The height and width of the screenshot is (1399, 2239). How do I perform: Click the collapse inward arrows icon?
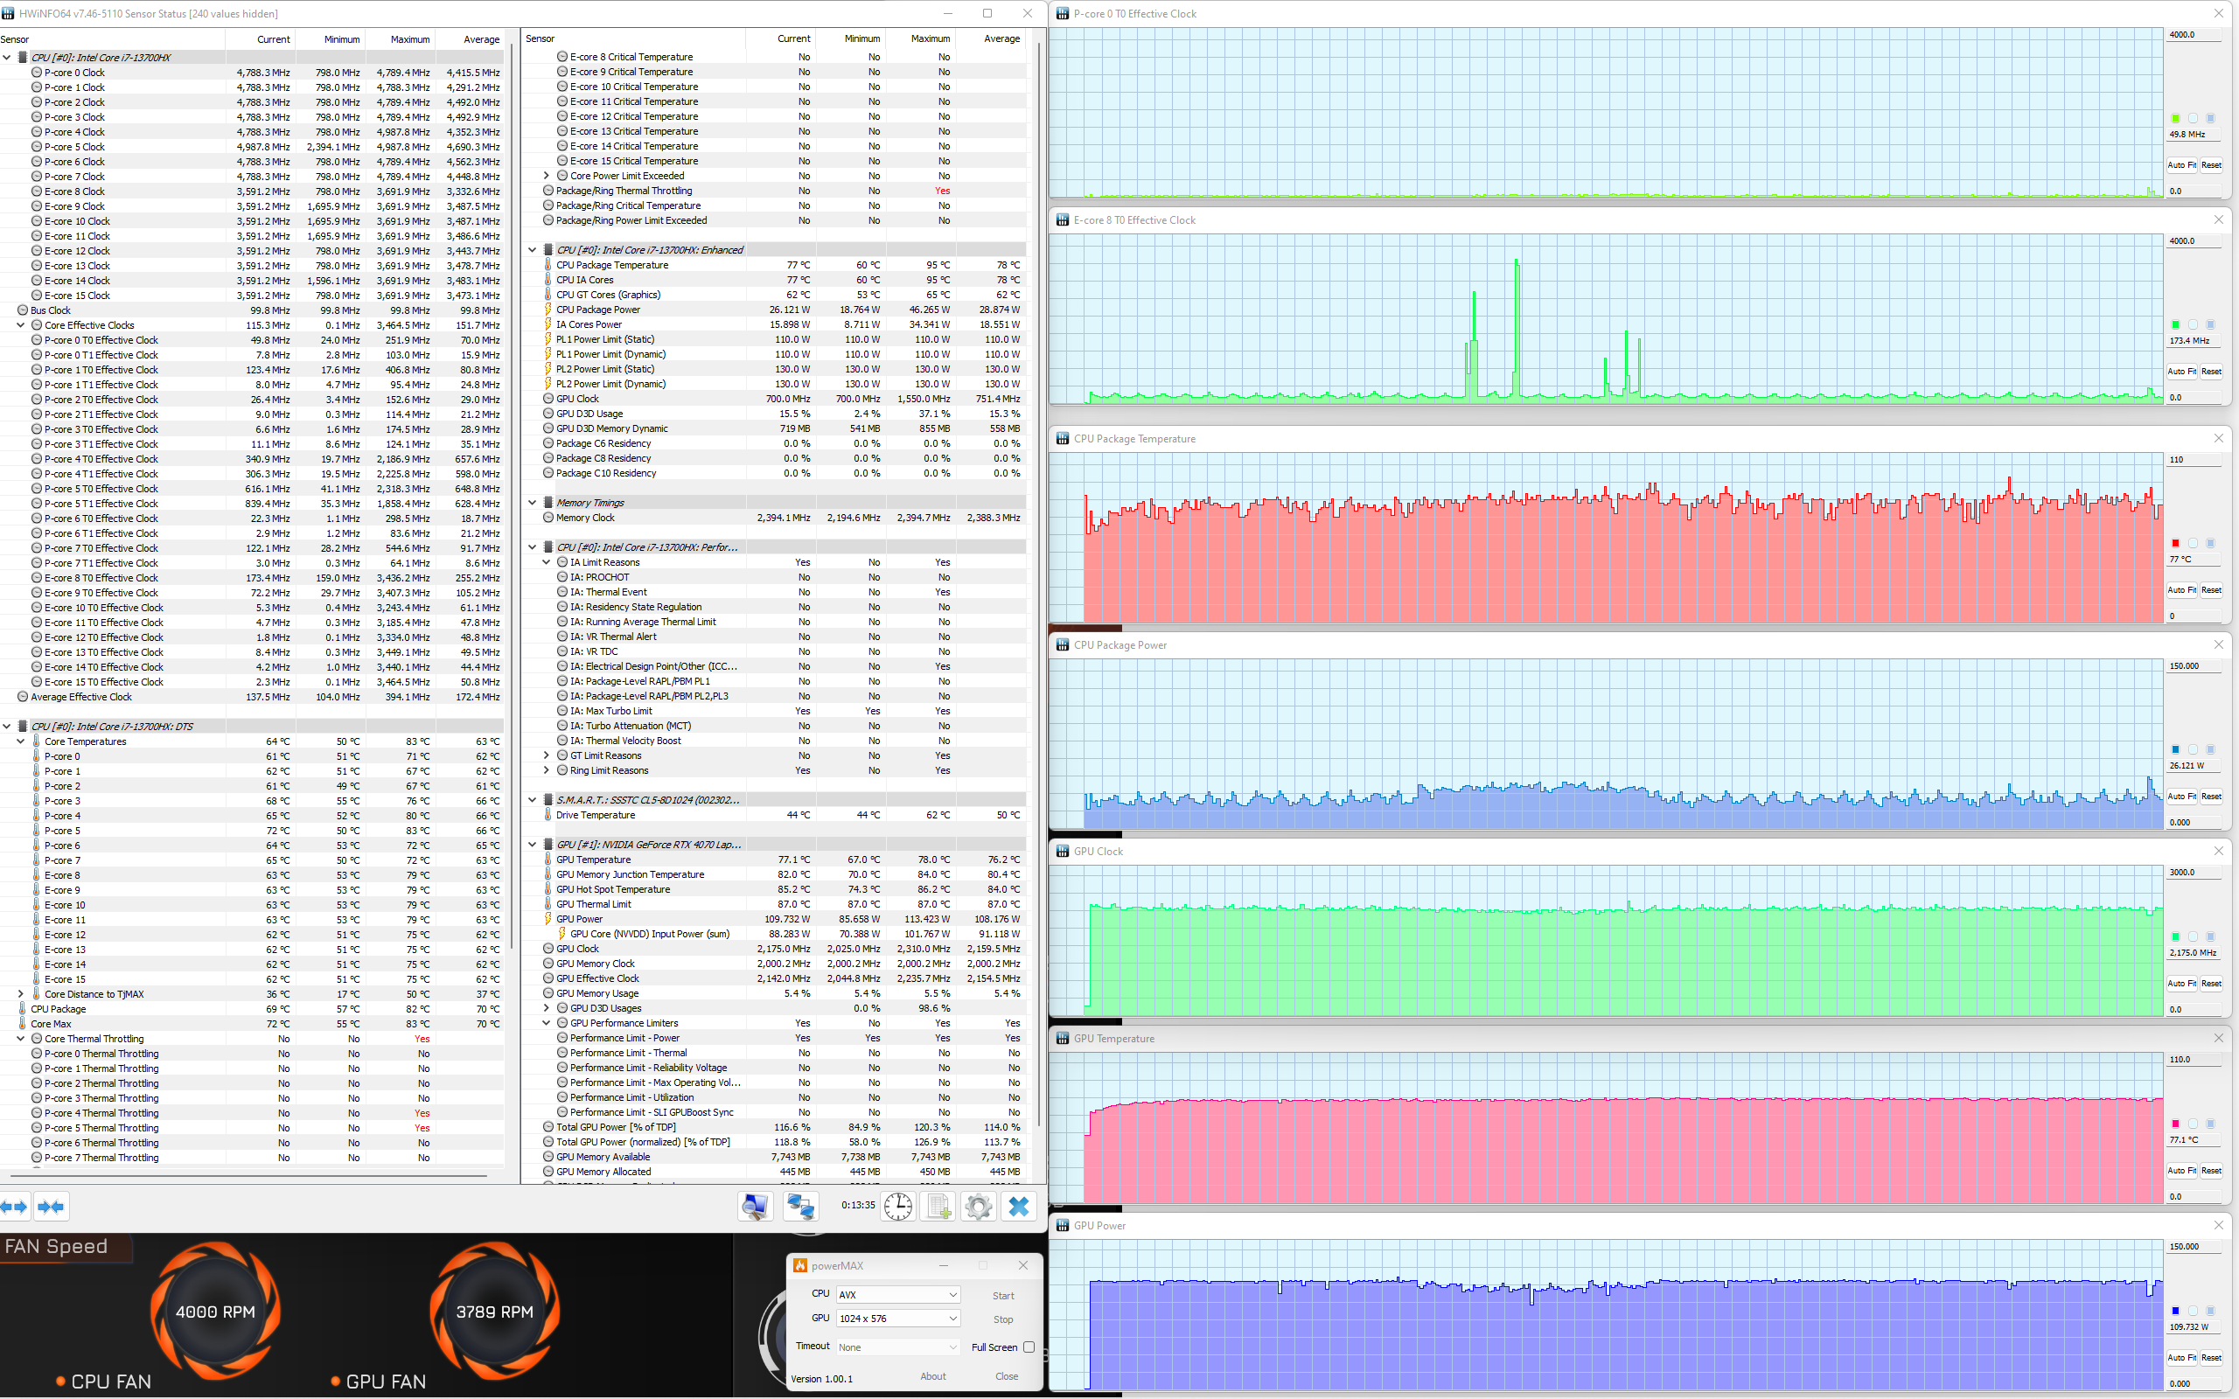pyautogui.click(x=51, y=1207)
